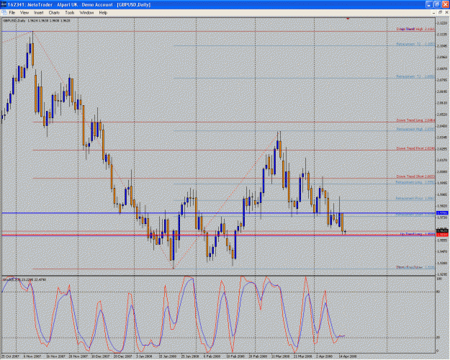Click the chart shift red triangle marker

pyautogui.click(x=348, y=19)
